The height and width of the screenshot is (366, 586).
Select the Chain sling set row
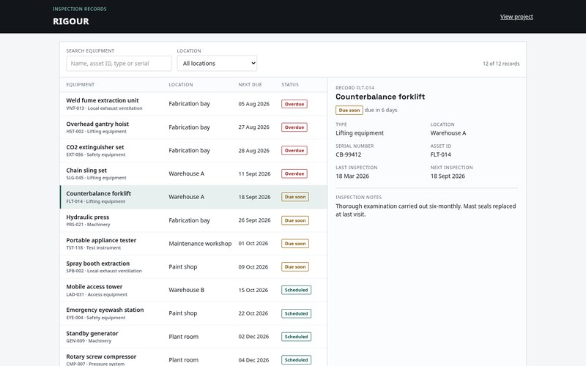pyautogui.click(x=193, y=173)
